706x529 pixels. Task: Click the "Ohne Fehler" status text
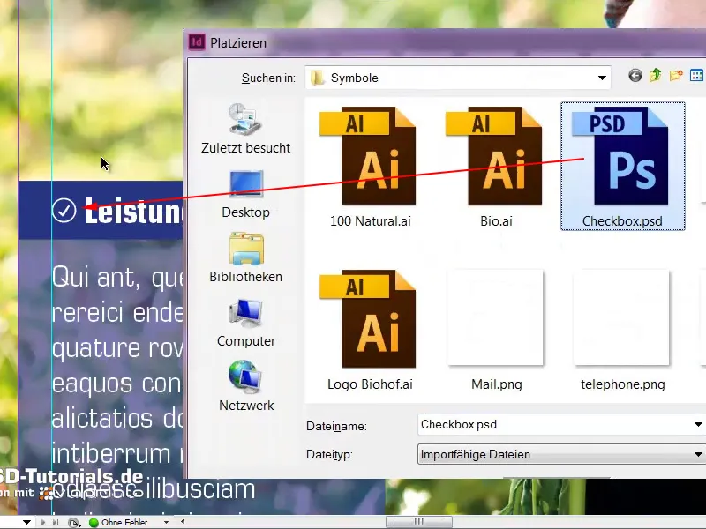(x=124, y=522)
